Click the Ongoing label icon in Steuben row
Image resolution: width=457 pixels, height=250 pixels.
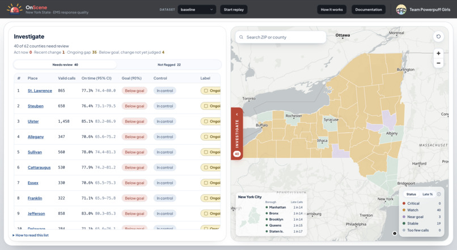[206, 106]
